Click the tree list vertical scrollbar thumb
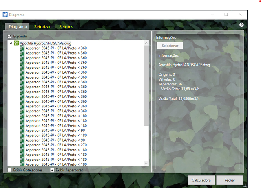This screenshot has width=261, height=188. coord(146,85)
